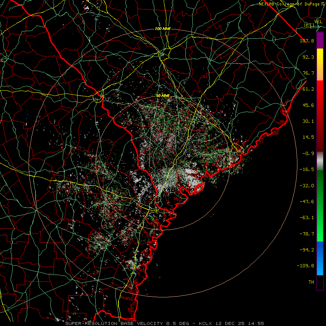Select the -109.8 velocity scale value

(x=305, y=266)
